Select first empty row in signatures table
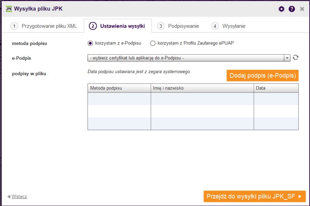The width and height of the screenshot is (310, 206). (x=193, y=99)
